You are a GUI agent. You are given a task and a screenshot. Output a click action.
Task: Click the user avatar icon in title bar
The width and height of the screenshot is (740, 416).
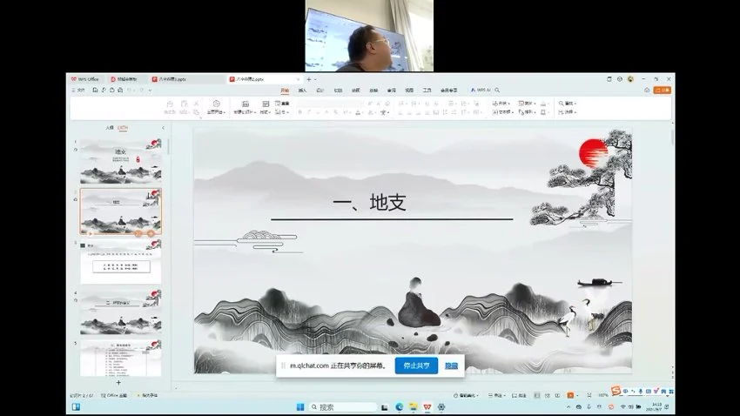(x=630, y=79)
